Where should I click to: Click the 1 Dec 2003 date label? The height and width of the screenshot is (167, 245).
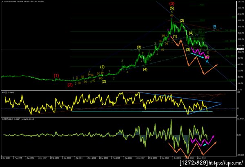[x=103, y=158]
